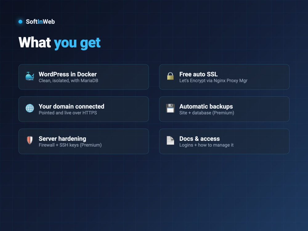Screen dimensions: 308x231
Task: Click the shield server hardening icon
Action: point(30,140)
